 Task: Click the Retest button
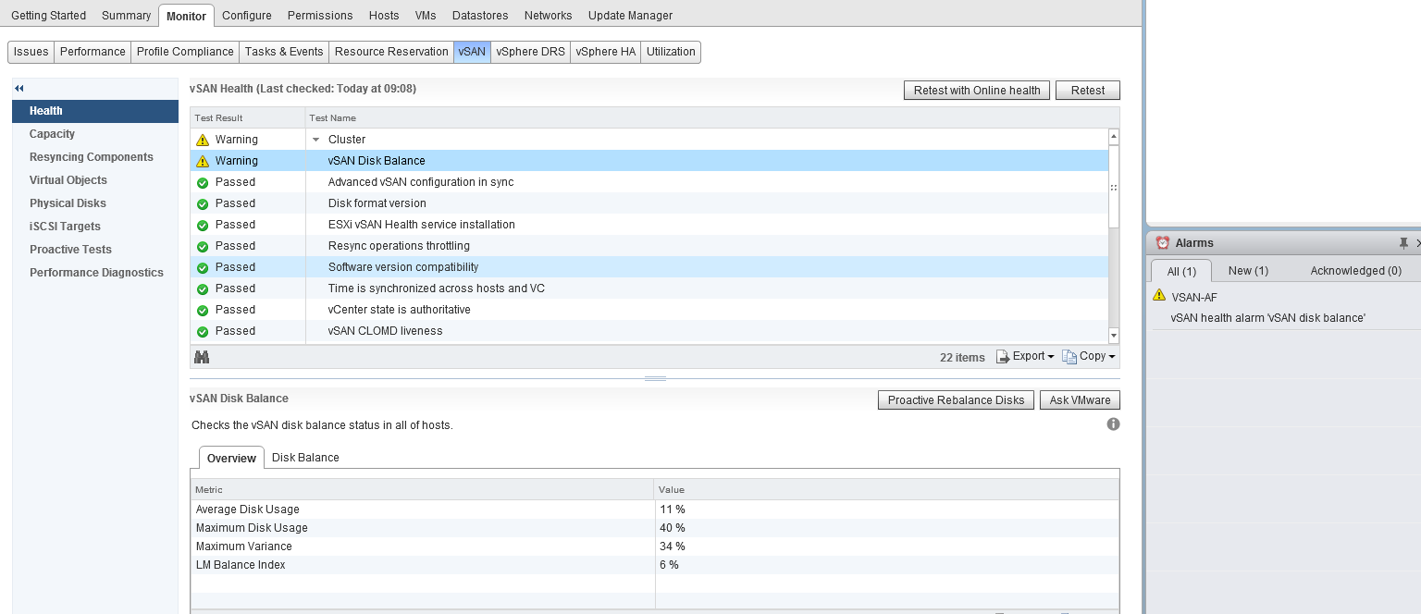(x=1088, y=91)
